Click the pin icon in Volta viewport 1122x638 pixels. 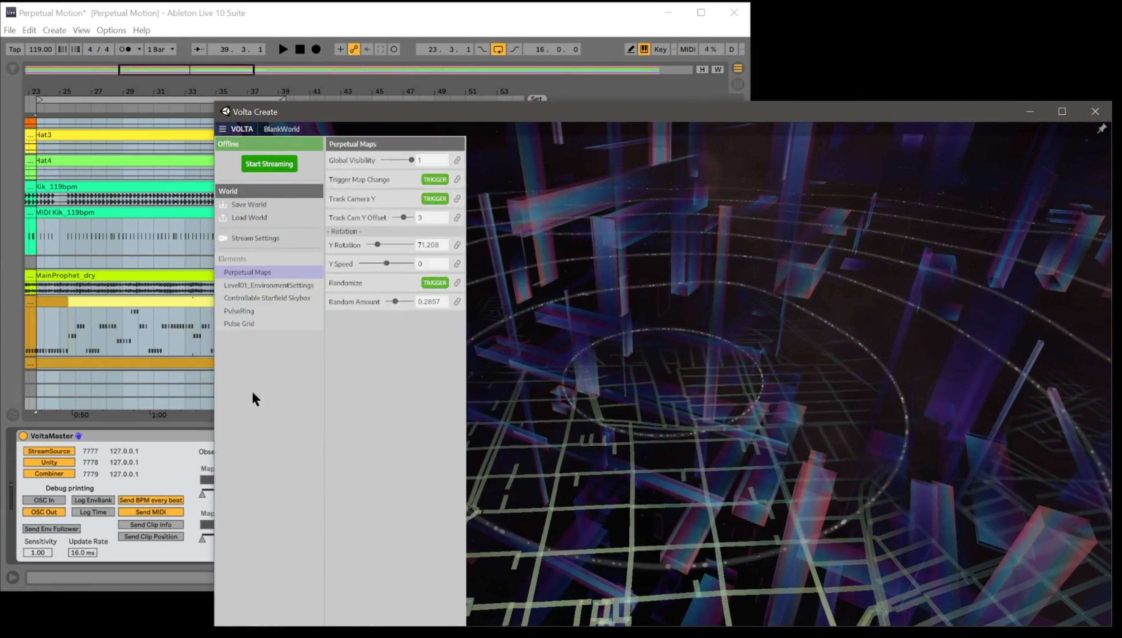pyautogui.click(x=1101, y=128)
